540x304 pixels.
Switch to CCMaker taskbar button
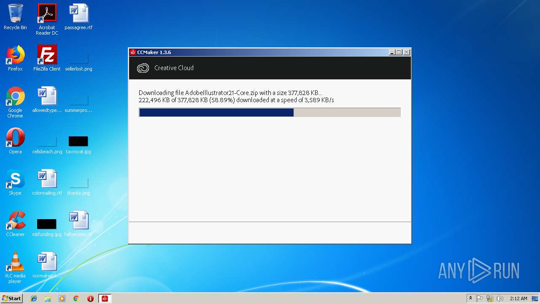click(x=105, y=299)
